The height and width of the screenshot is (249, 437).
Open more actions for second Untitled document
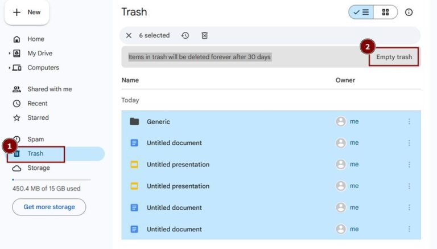pyautogui.click(x=409, y=207)
